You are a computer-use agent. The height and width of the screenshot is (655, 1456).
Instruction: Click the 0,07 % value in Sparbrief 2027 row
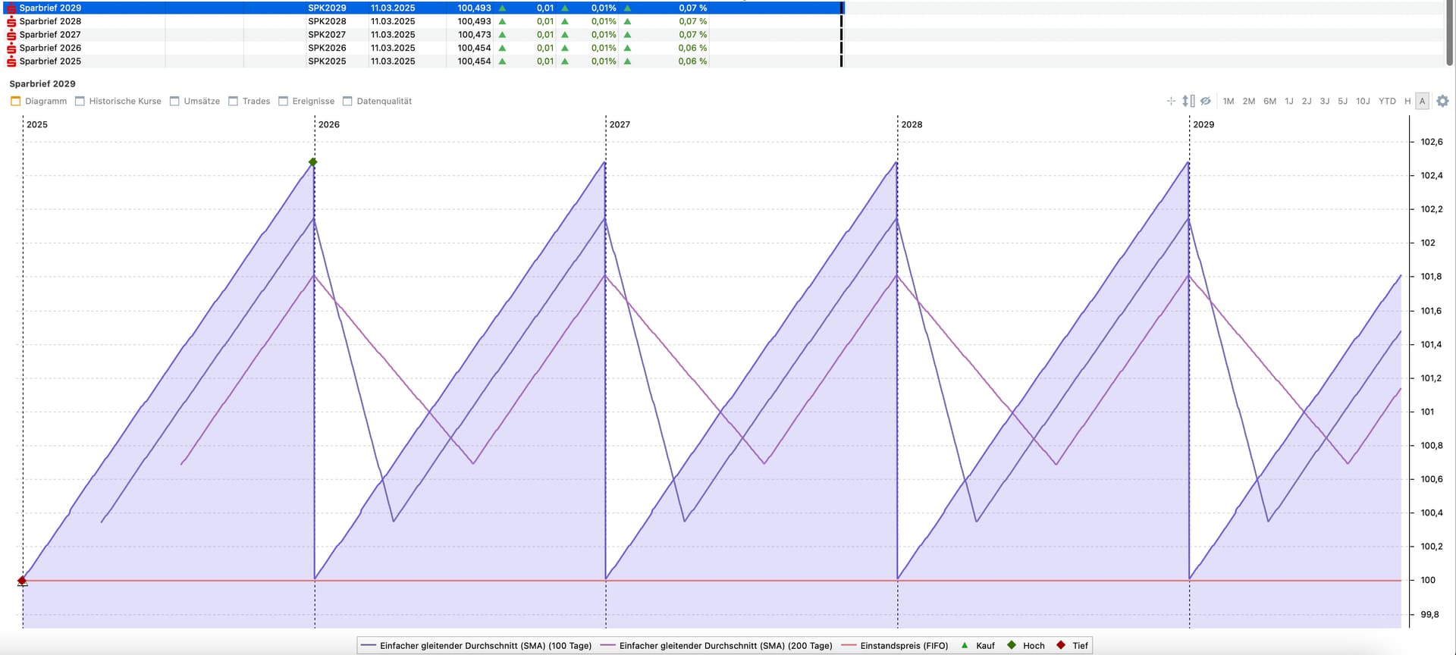click(692, 35)
